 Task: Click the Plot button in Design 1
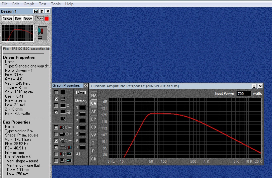(x=39, y=19)
